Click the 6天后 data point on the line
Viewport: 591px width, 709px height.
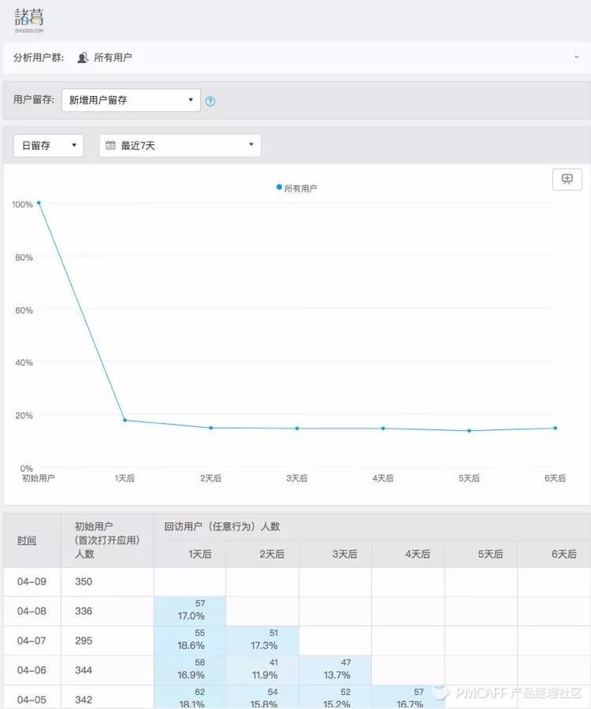tap(556, 428)
